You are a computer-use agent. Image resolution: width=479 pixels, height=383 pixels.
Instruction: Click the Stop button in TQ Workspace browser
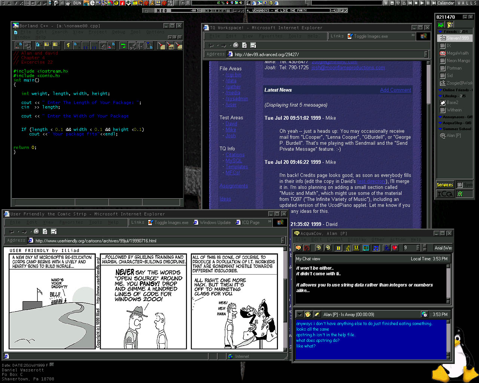coord(236,45)
